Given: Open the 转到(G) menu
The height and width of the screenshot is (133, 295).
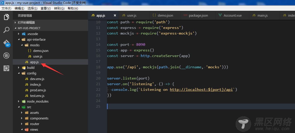Looking at the screenshot, I should pyautogui.click(x=59, y=8).
